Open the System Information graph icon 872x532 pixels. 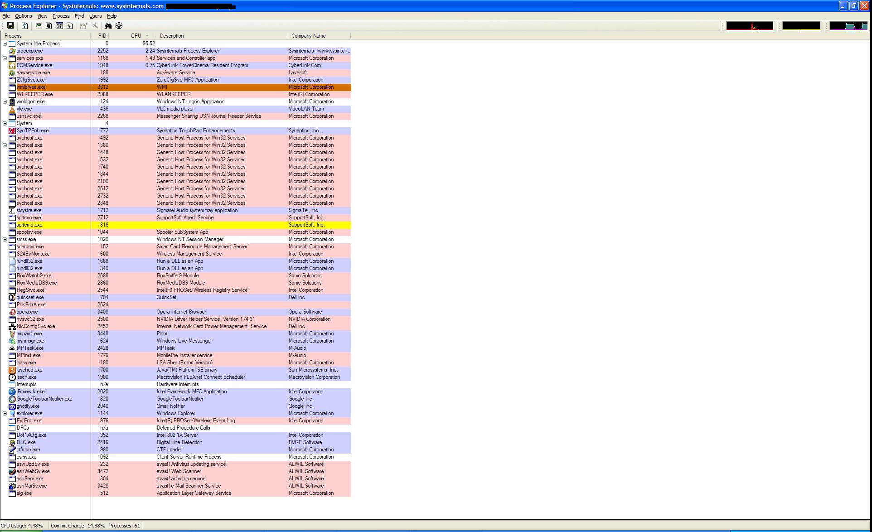pos(39,26)
